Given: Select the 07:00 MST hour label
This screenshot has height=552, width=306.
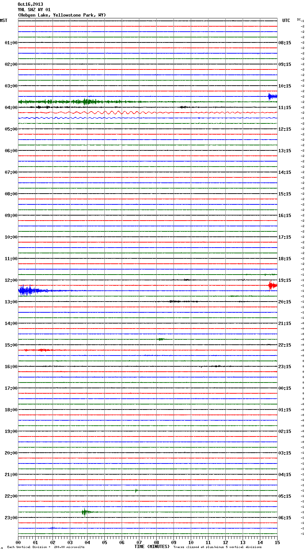Looking at the screenshot, I should (x=11, y=172).
